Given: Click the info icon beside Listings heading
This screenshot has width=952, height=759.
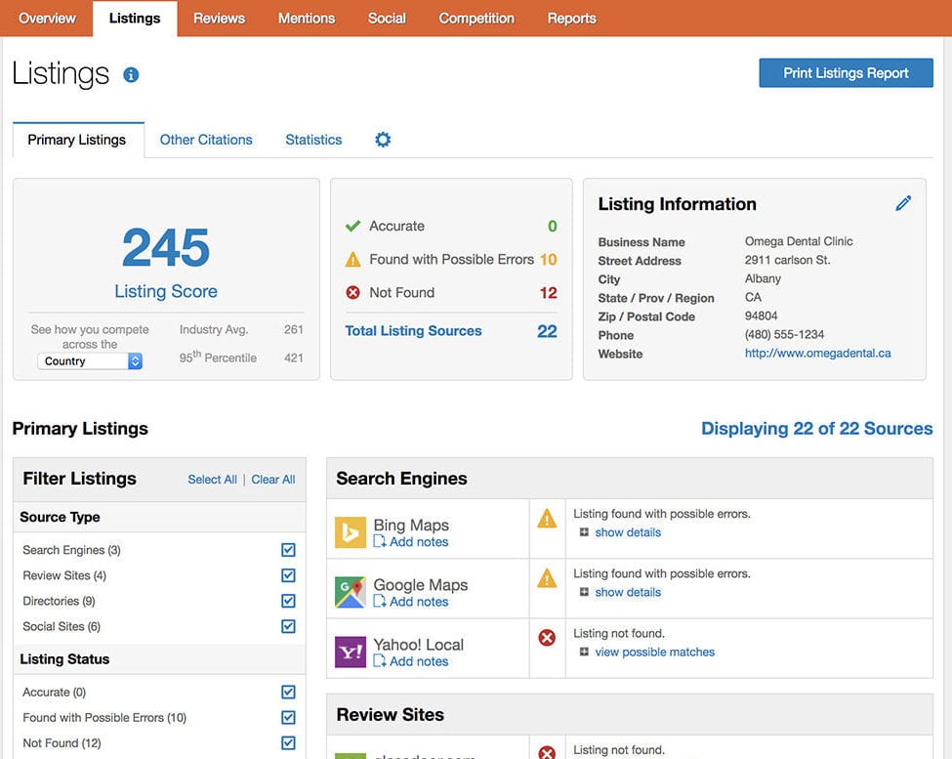Looking at the screenshot, I should pos(131,74).
